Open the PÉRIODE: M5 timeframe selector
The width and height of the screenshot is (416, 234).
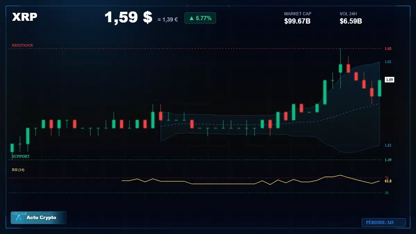click(x=383, y=223)
